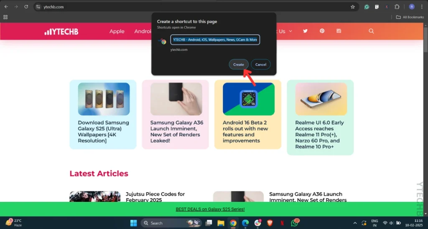
Task: Open Download Samsung Galaxy S25 Wallpapers article title
Action: click(104, 131)
